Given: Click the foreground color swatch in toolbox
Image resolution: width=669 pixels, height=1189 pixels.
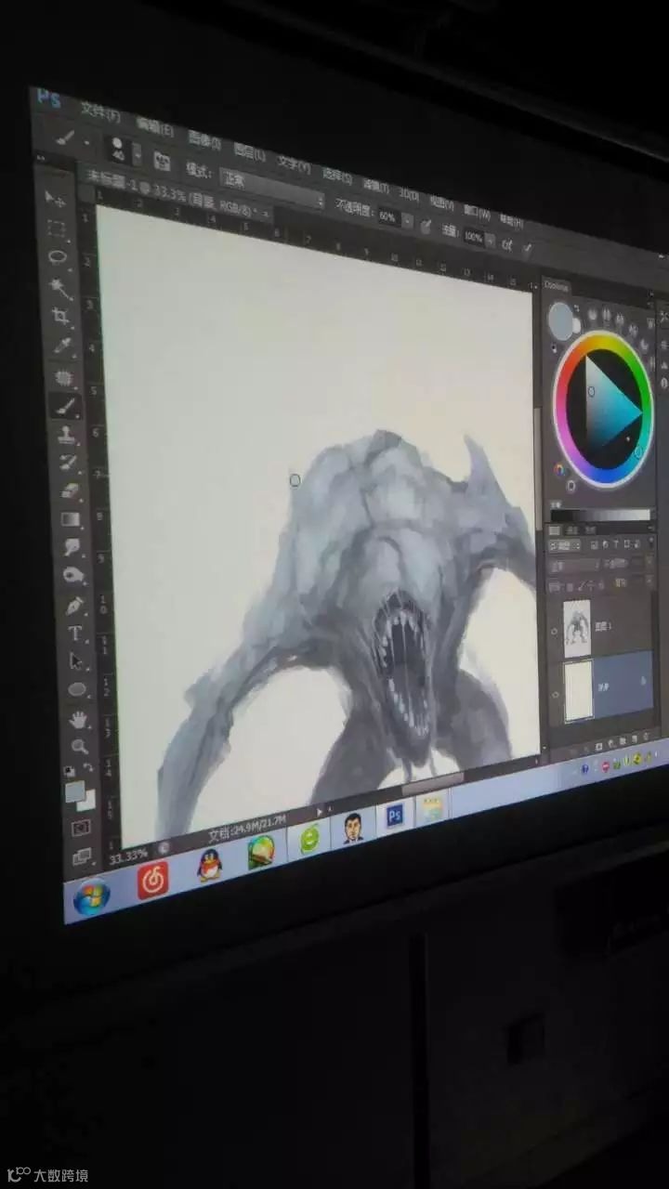Looking at the screenshot, I should click(75, 791).
